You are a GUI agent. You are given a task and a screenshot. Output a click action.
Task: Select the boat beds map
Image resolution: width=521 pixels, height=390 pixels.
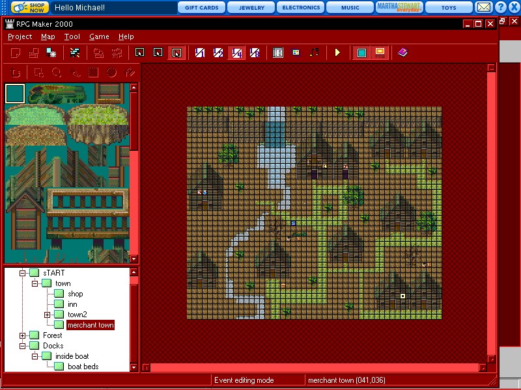tap(83, 367)
